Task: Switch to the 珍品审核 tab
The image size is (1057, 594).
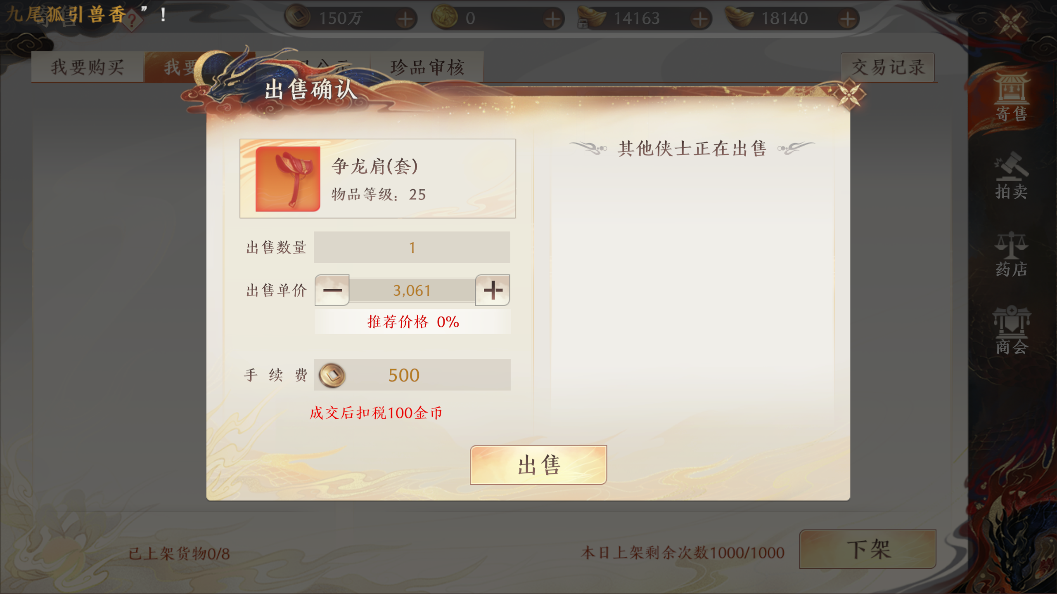Action: tap(427, 67)
